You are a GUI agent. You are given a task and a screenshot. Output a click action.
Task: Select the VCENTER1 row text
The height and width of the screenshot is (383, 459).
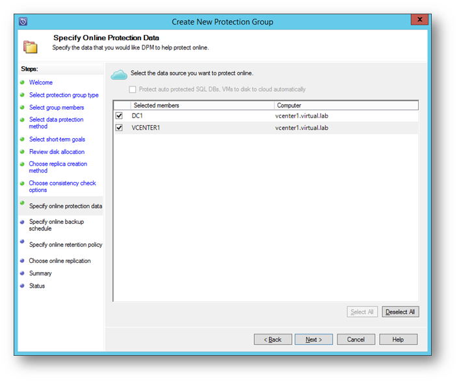pos(146,128)
